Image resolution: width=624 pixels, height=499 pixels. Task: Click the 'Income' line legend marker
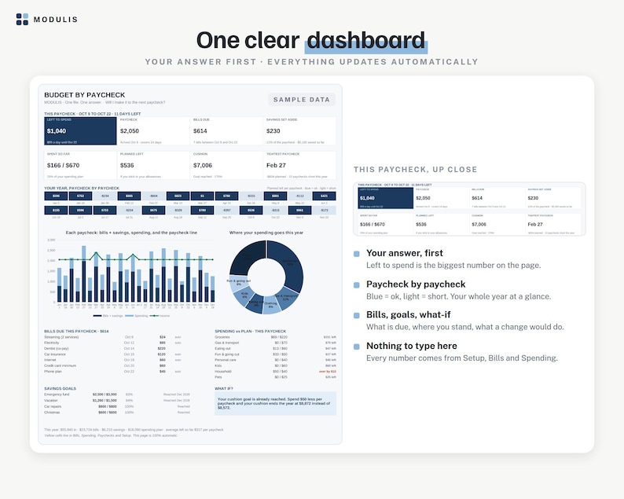154,316
